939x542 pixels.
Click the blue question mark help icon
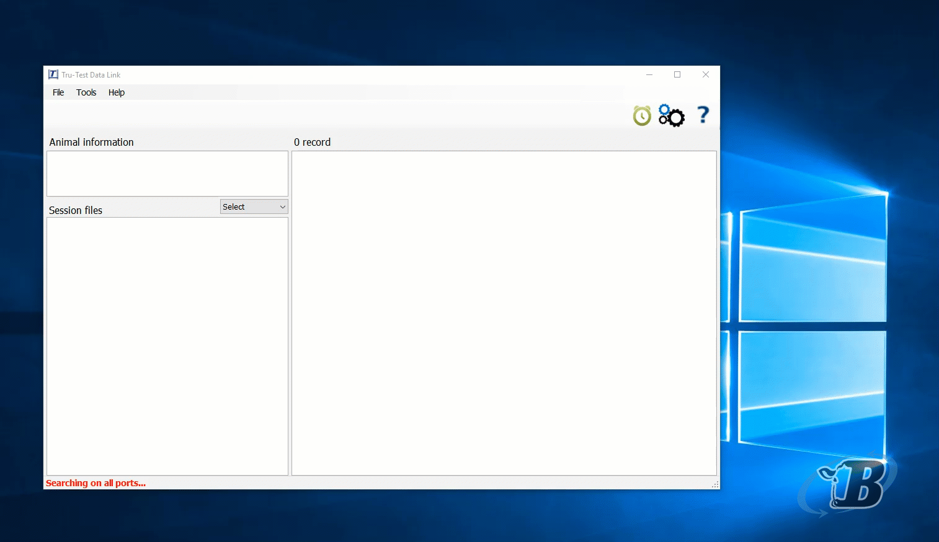pyautogui.click(x=703, y=115)
